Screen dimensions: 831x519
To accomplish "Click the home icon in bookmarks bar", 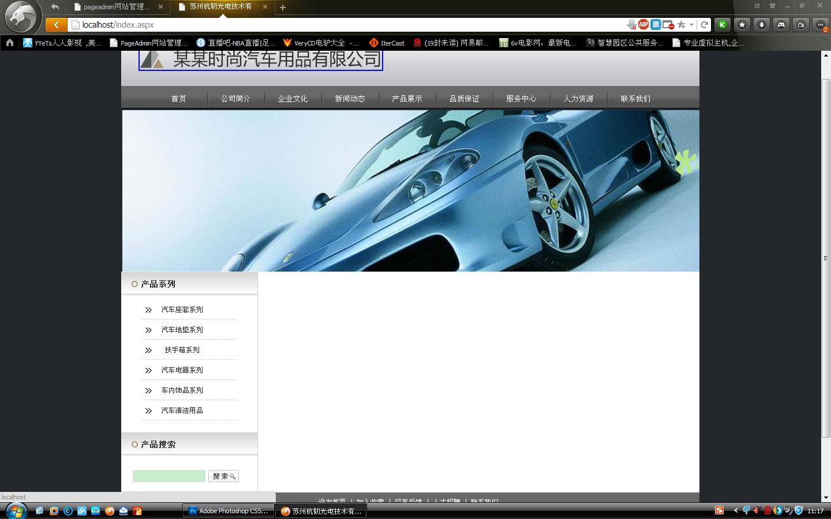I will click(10, 43).
